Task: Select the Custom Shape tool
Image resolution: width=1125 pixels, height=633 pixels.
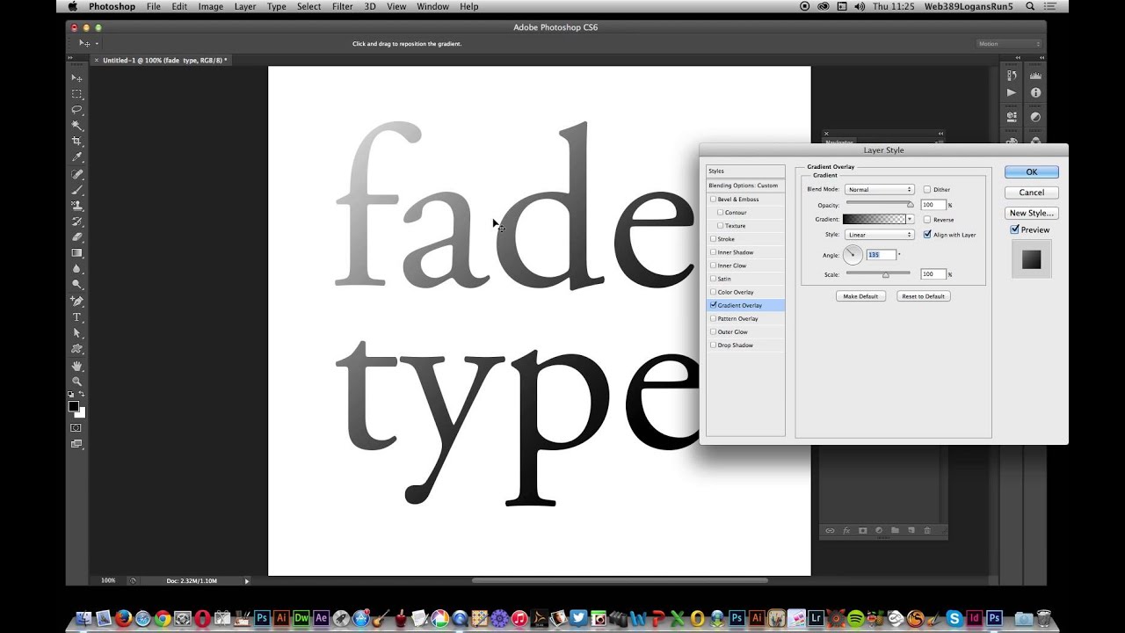Action: tap(76, 349)
